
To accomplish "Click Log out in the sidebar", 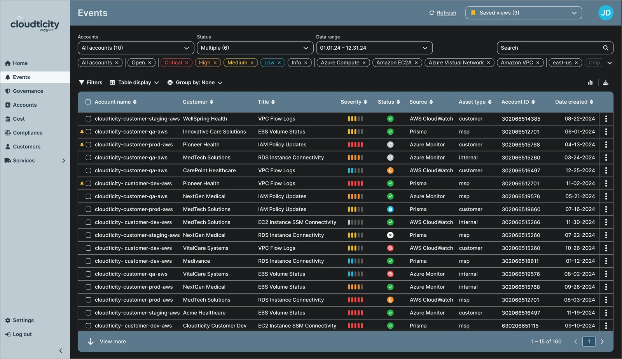I will point(18,334).
